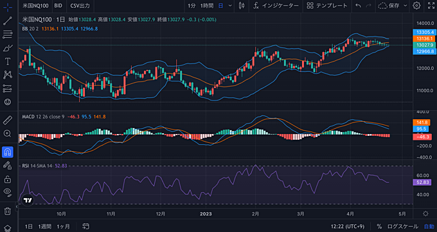Click the 米国NQ100 symbol search field
Screen dimensions: 437x232
pyautogui.click(x=35, y=6)
